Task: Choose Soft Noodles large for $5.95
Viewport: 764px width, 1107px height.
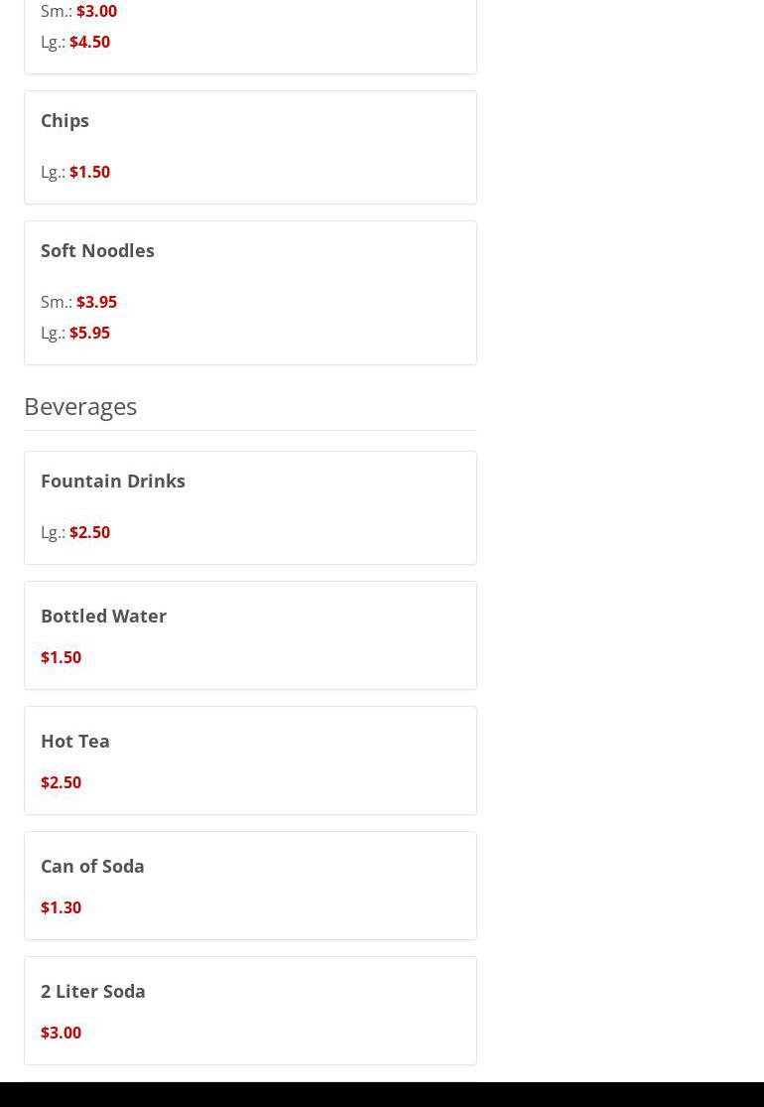Action: click(x=89, y=333)
